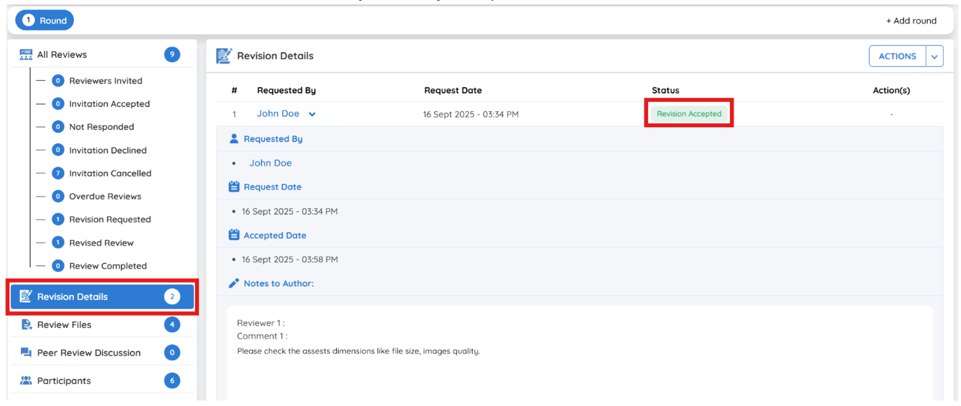Select Review Completed filter
The height and width of the screenshot is (406, 961).
coord(108,266)
